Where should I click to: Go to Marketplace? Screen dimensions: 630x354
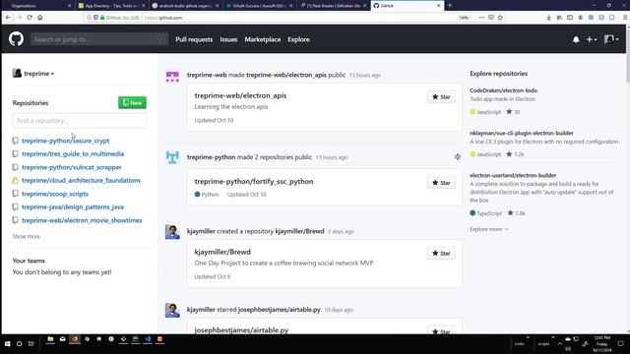tap(263, 39)
